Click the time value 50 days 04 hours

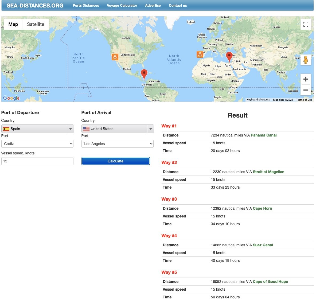point(225,297)
